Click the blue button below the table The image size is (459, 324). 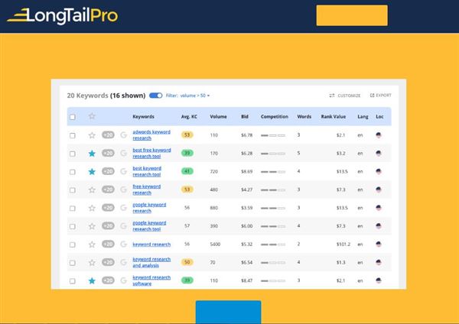[228, 312]
